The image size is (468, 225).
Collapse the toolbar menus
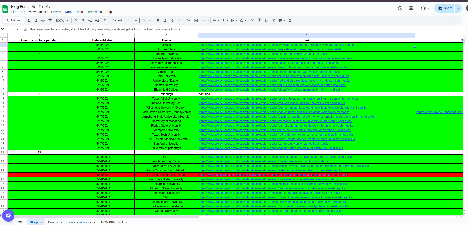click(455, 20)
